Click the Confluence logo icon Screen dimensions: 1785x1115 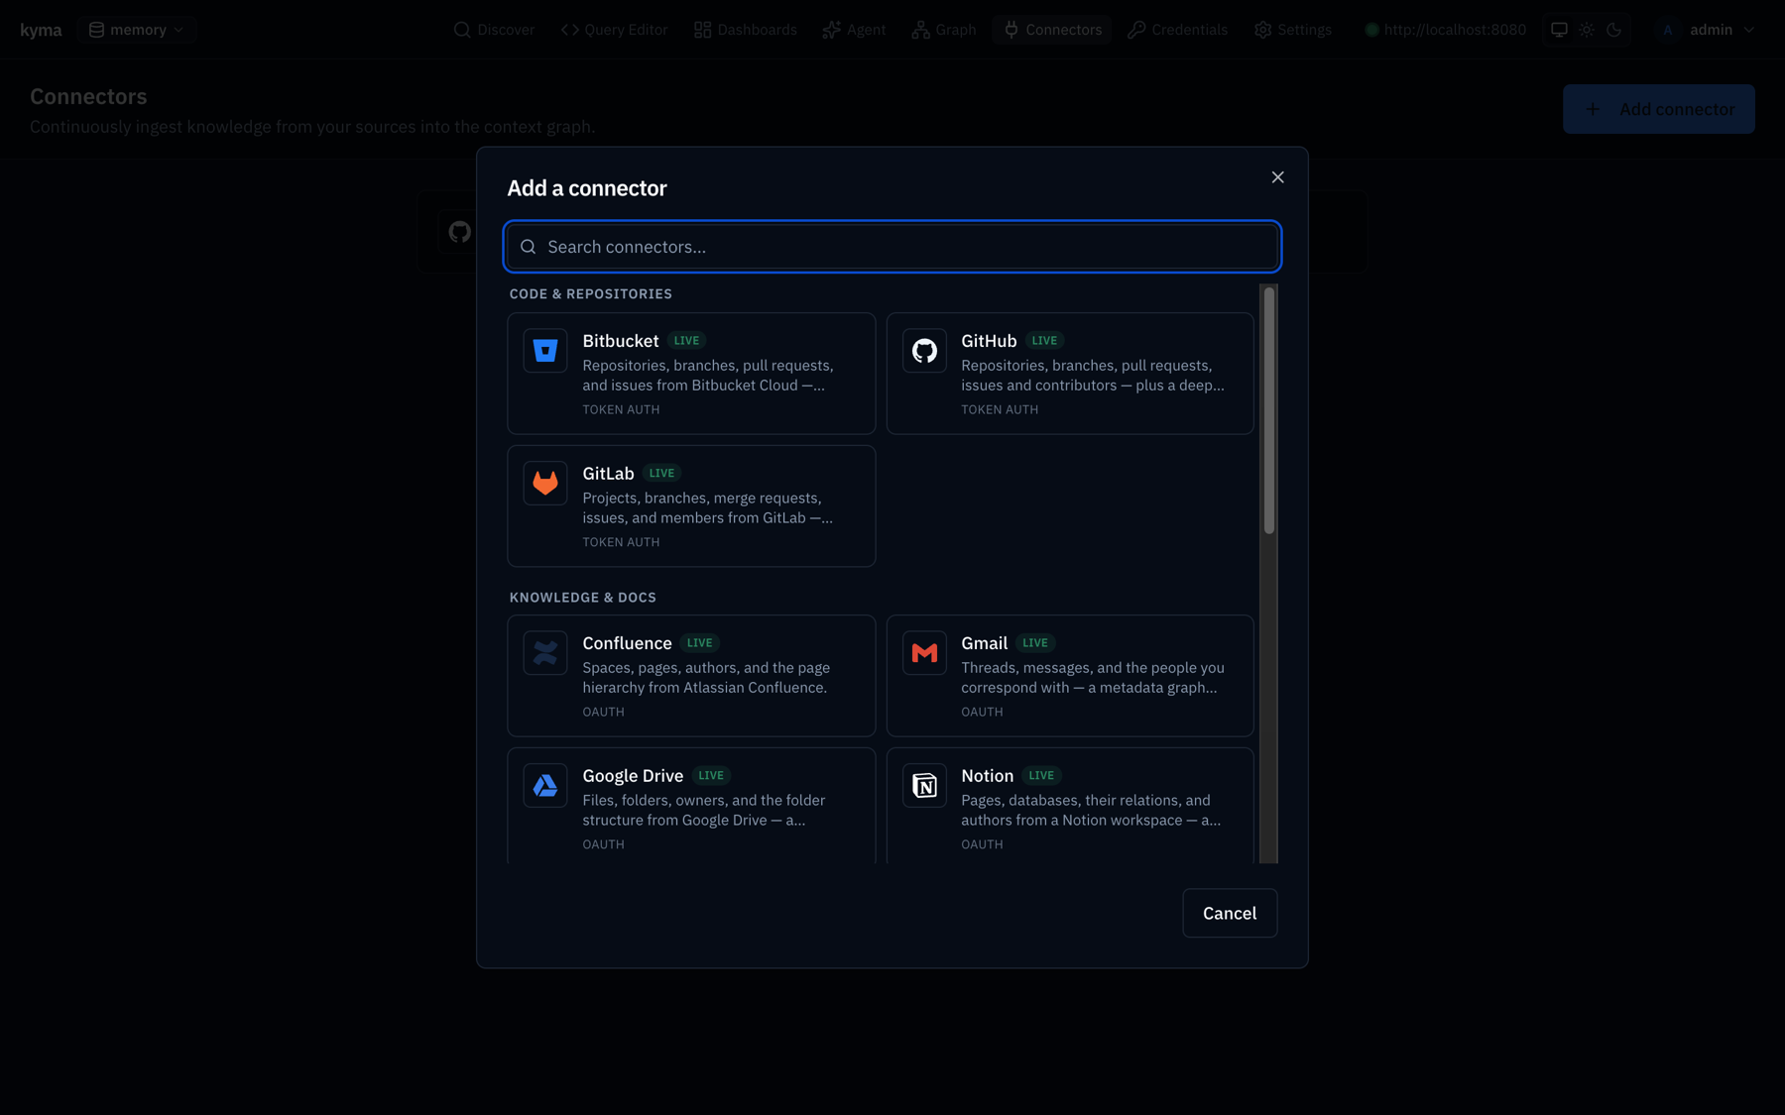tap(545, 653)
